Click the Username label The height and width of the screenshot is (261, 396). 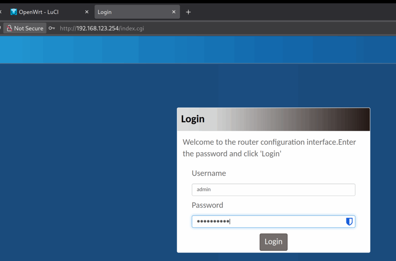[x=209, y=173]
